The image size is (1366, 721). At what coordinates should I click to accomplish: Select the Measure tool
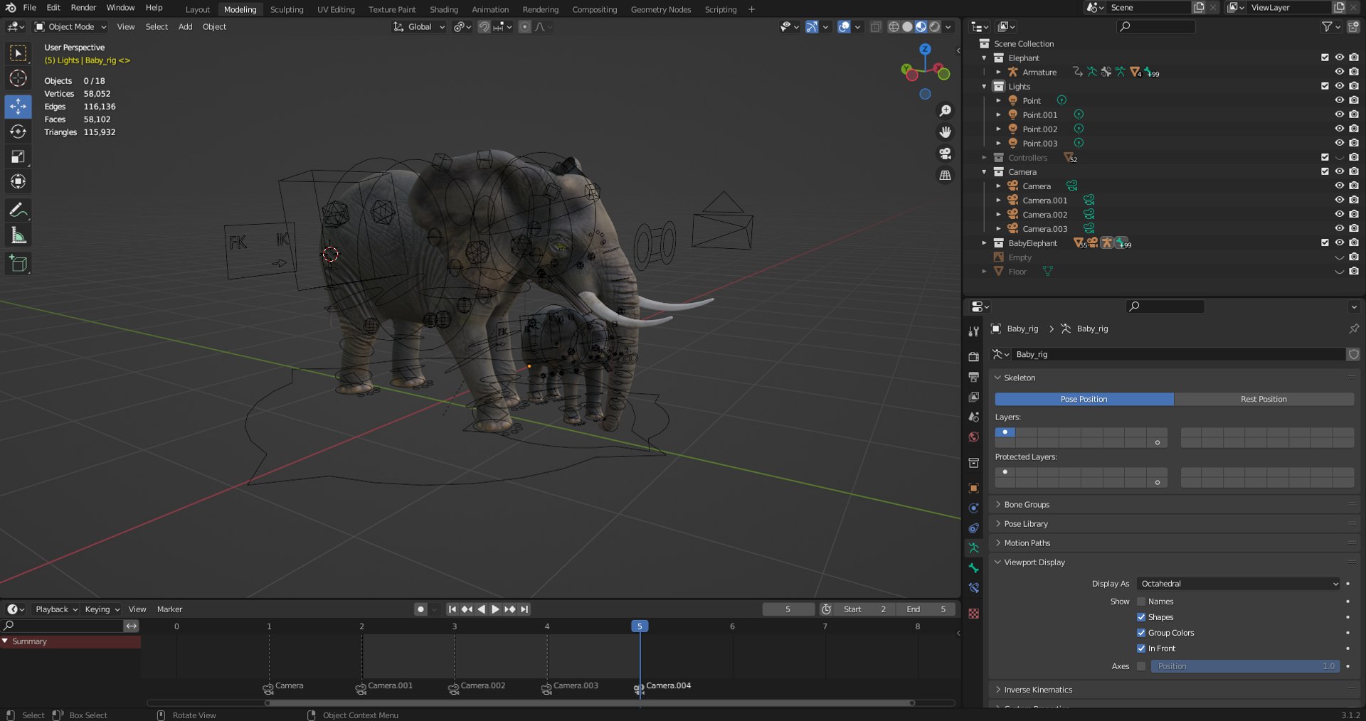pyautogui.click(x=18, y=235)
